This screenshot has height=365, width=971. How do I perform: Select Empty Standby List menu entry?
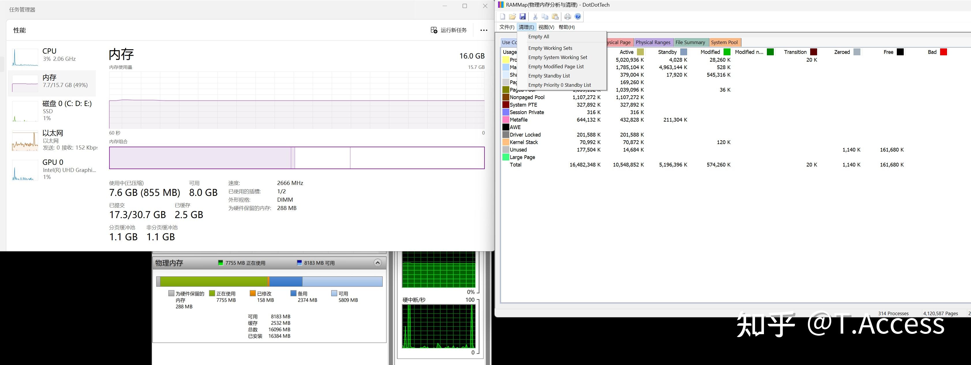tap(549, 76)
